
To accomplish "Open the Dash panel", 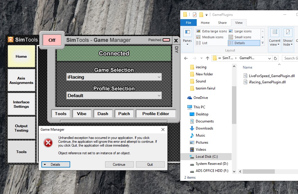I will pyautogui.click(x=103, y=114).
